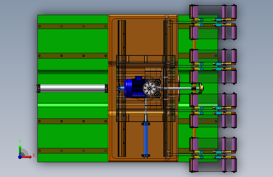The image size is (273, 177).
Task: Select the silver horizontal cylinder on the green base
Action: click(72, 88)
